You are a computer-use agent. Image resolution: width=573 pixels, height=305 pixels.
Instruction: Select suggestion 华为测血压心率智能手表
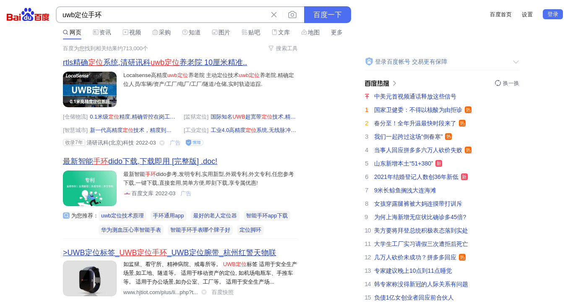click(131, 230)
